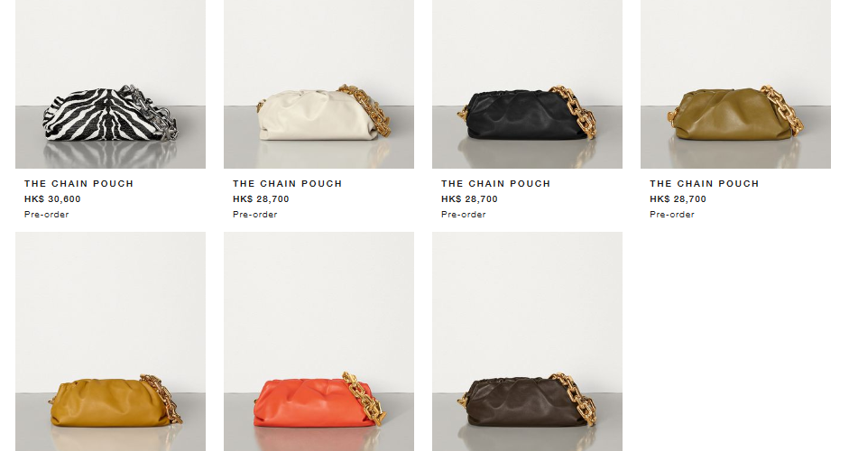Click the Chain Pouch title under white bag

click(x=288, y=183)
